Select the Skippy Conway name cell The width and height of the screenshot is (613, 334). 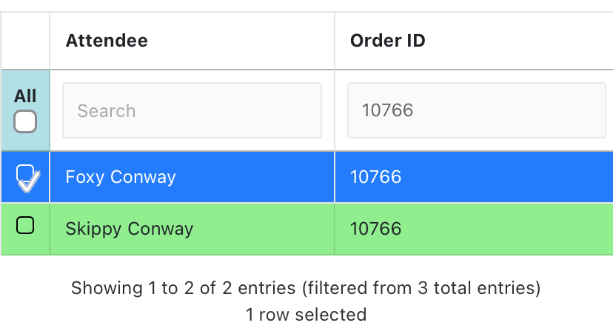[130, 229]
